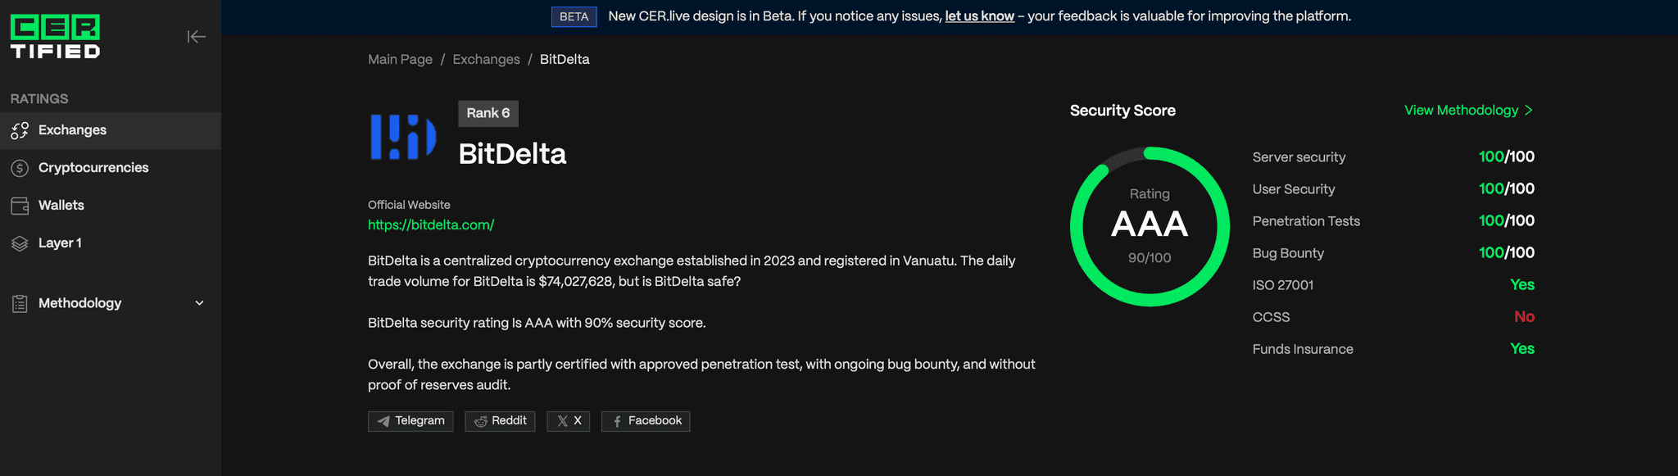Click the Cryptocurrencies dollar icon
Viewport: 1678px width, 476px height.
pyautogui.click(x=20, y=168)
